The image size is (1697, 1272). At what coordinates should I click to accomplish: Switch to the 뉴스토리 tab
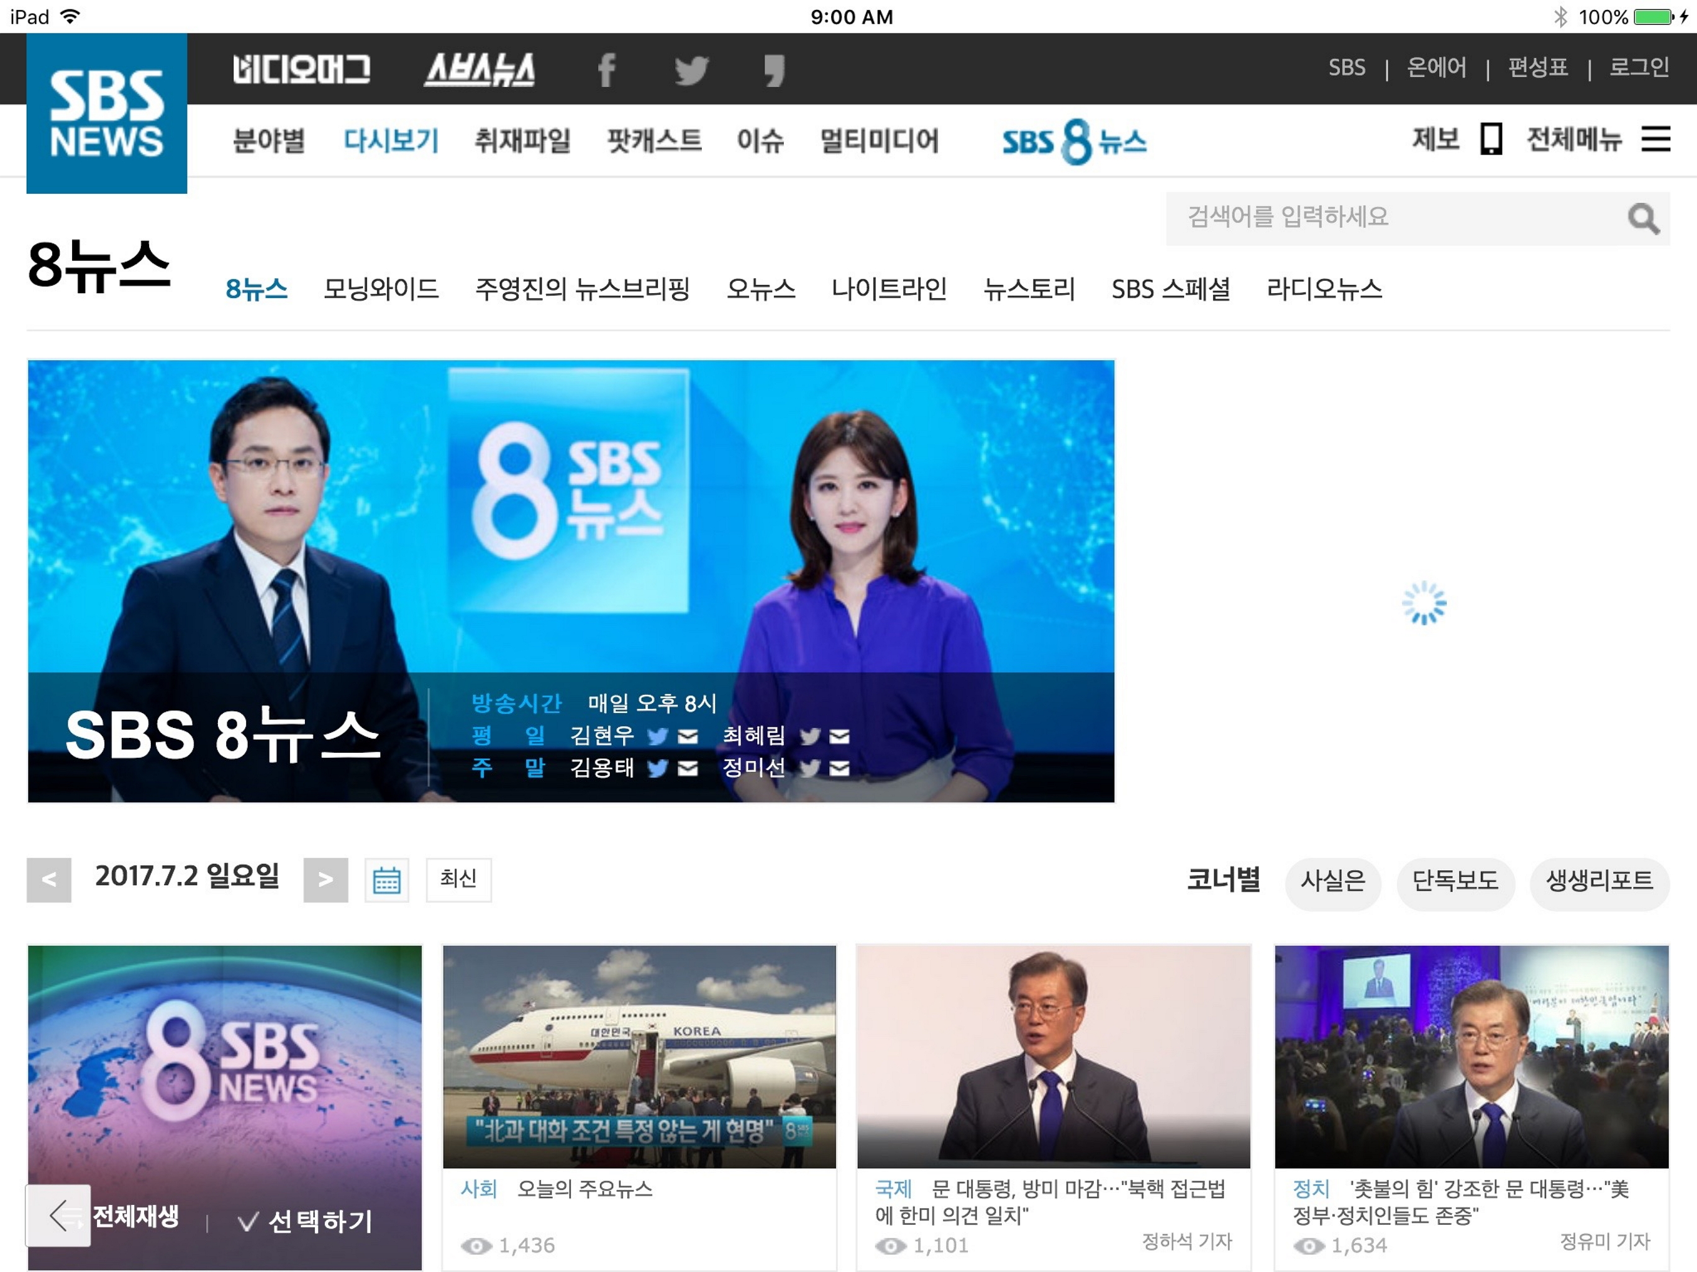coord(1029,289)
